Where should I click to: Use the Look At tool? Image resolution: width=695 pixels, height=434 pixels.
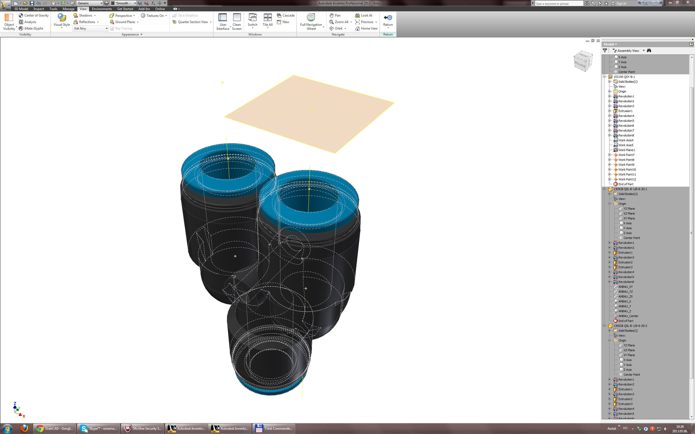pos(364,15)
